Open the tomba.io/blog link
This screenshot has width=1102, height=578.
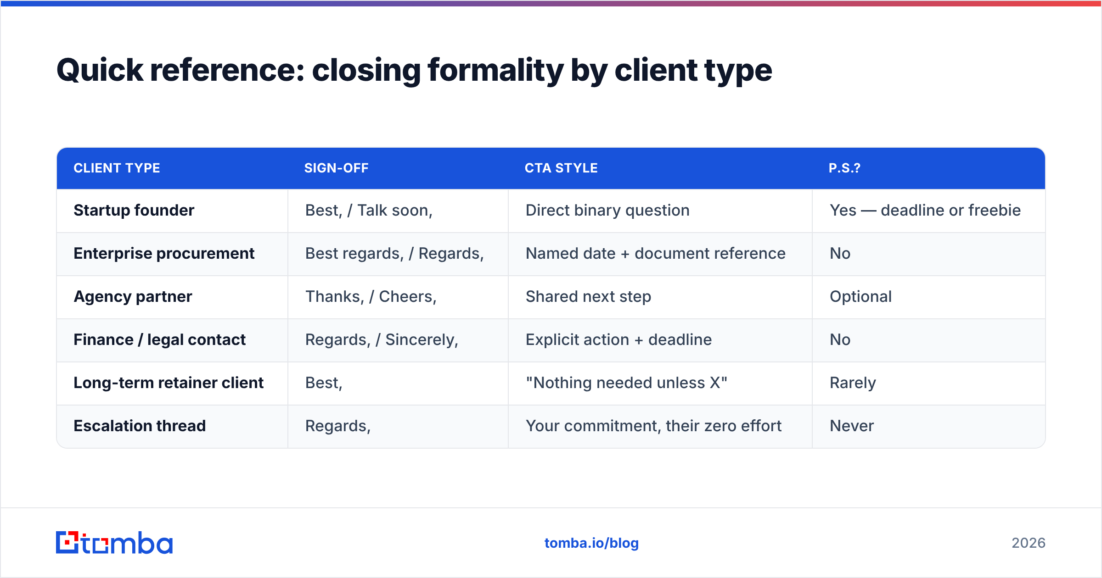click(591, 543)
